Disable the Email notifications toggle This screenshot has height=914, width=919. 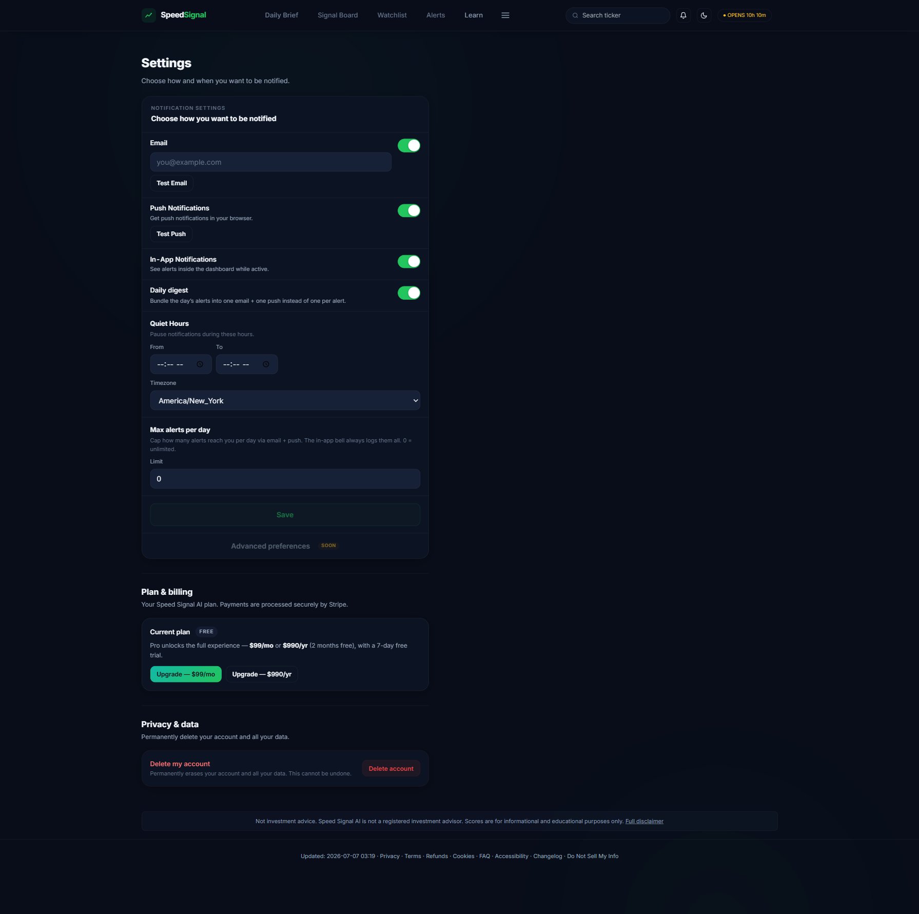pos(409,146)
